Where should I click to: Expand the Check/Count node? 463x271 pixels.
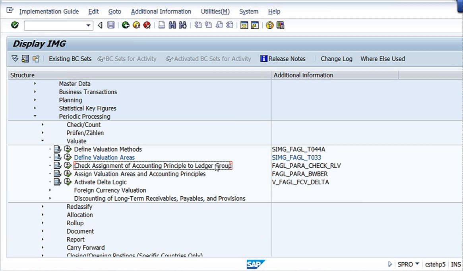pos(43,125)
